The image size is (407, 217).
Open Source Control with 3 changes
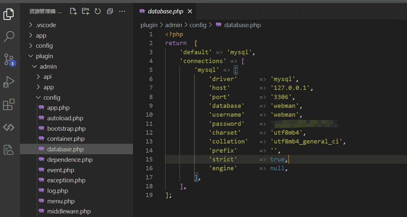(x=9, y=59)
